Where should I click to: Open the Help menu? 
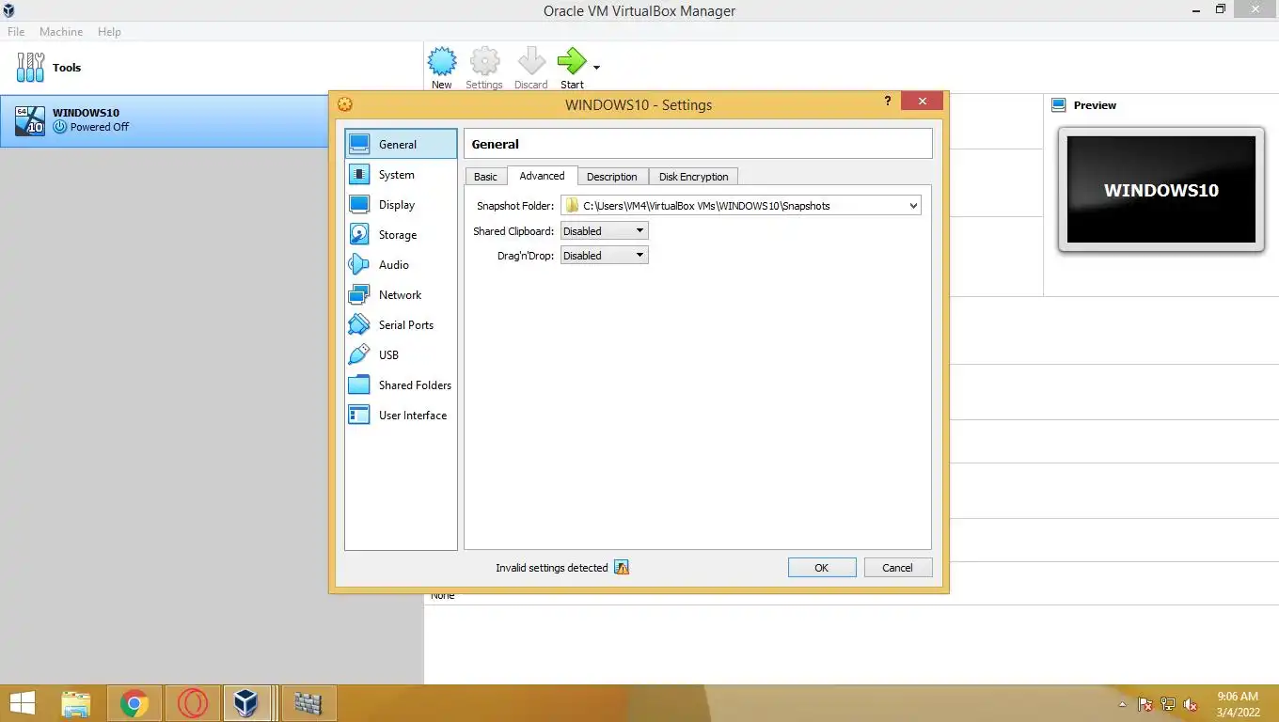point(109,31)
